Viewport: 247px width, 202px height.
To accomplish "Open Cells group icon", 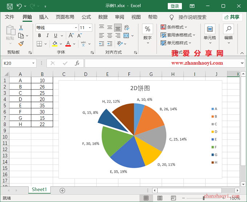I will click(x=210, y=29).
